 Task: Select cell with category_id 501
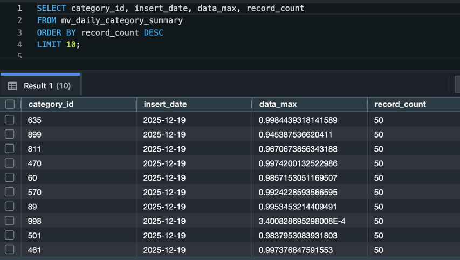pos(79,235)
